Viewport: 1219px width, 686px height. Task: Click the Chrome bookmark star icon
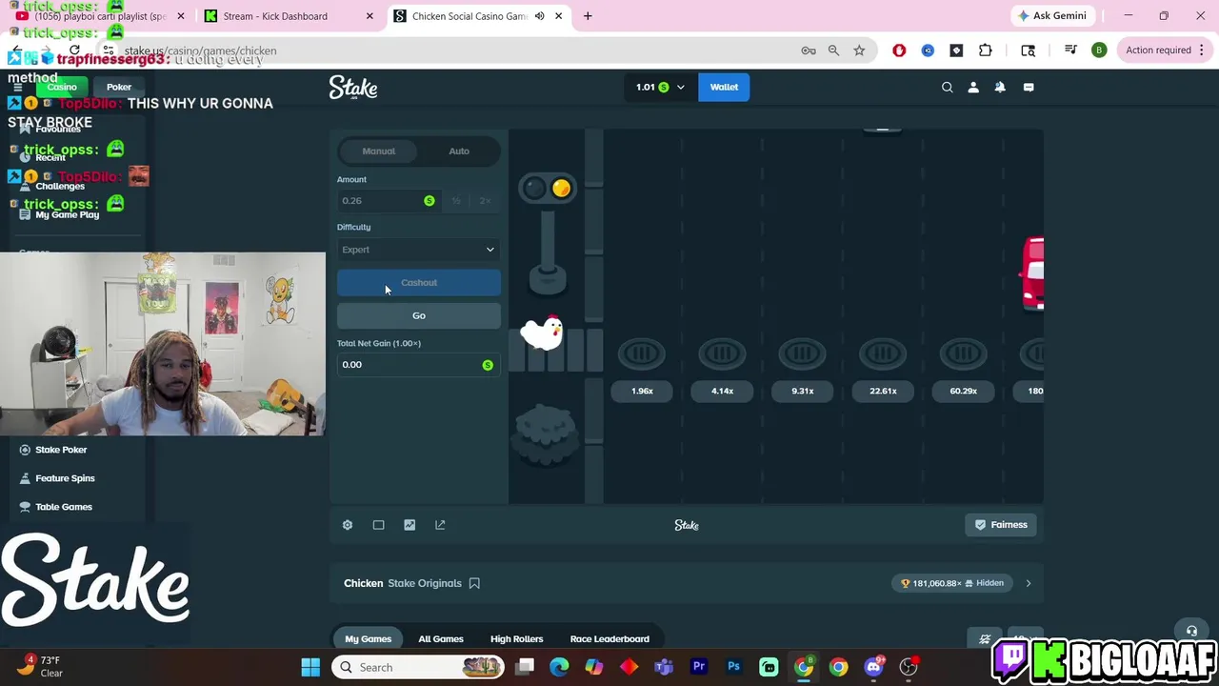pos(859,50)
